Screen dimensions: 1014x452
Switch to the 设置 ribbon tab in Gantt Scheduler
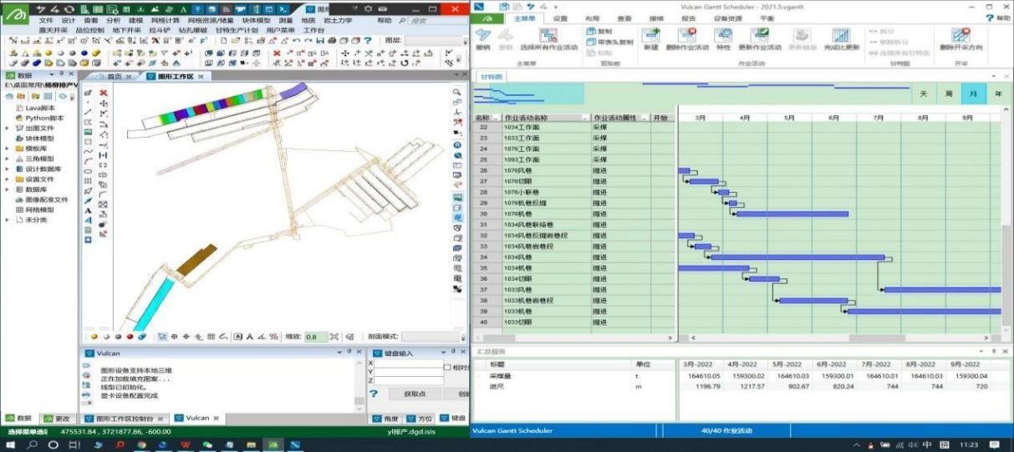click(x=560, y=18)
